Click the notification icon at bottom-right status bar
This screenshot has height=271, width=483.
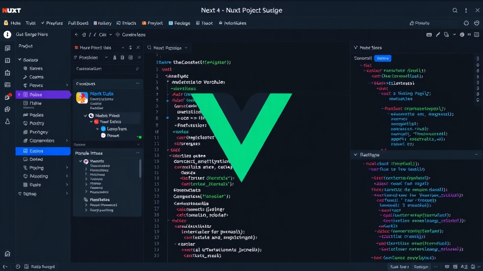[x=474, y=267]
